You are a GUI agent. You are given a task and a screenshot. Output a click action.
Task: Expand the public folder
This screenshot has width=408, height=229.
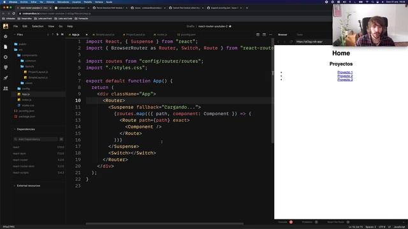pos(20,44)
